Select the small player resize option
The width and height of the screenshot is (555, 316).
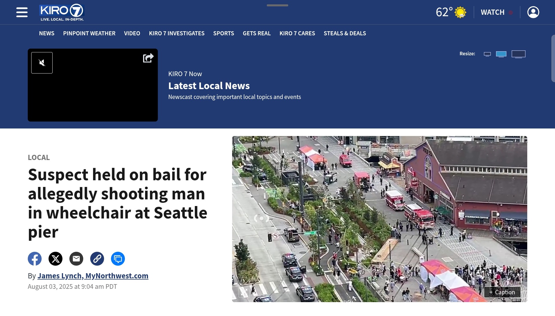point(487,54)
